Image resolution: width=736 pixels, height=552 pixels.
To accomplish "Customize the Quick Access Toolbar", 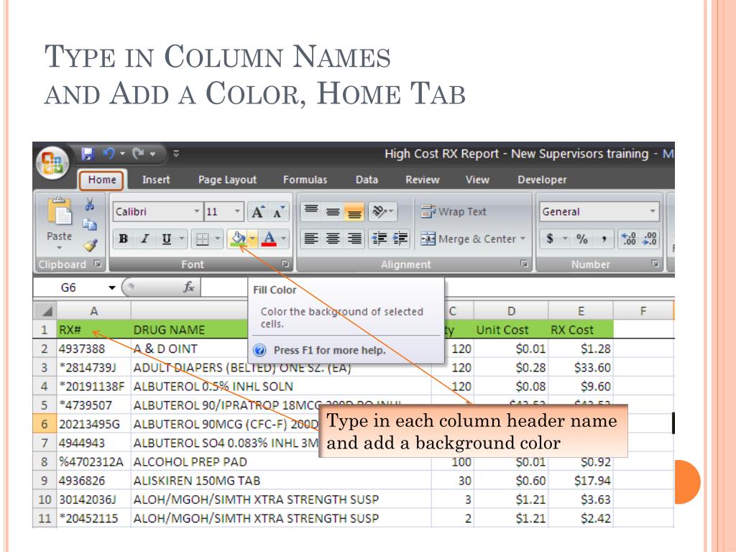I will 176,154.
